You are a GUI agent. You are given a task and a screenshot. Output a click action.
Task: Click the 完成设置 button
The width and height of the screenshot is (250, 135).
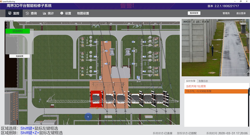click(x=19, y=56)
